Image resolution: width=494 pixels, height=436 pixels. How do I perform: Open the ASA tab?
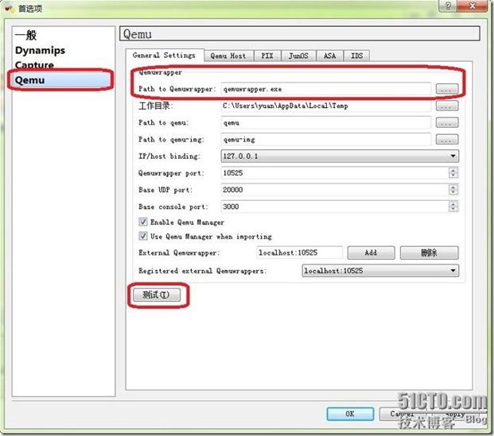(x=330, y=56)
